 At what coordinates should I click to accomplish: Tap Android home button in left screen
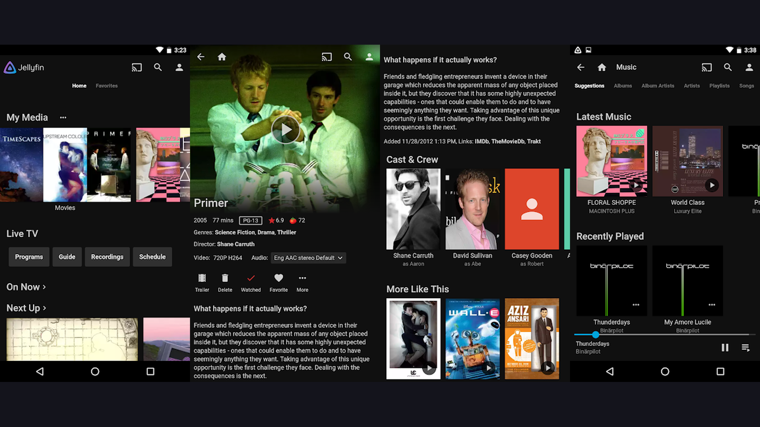tap(95, 371)
